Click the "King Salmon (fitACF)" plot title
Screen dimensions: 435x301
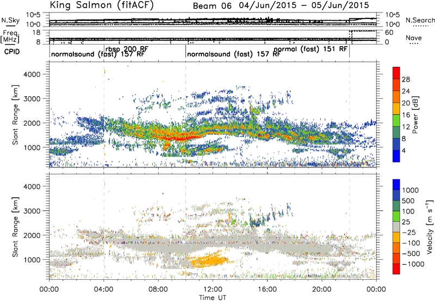coord(102,5)
